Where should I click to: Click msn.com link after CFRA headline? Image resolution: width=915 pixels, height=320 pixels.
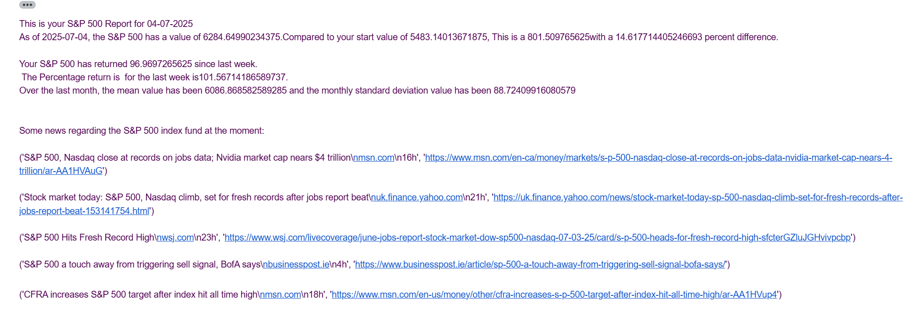click(281, 294)
